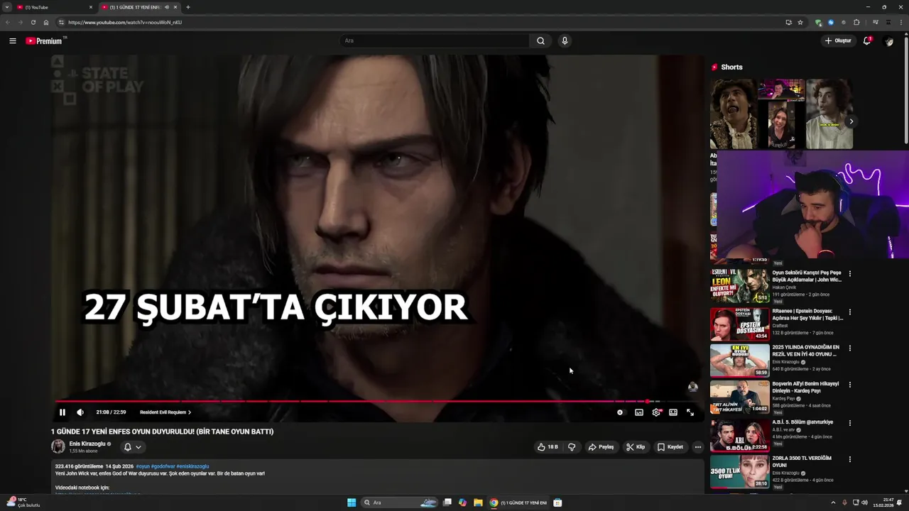909x511 pixels.
Task: Open ZORLA 3500 TL VERDİĞİM OYUN thumbnail
Action: point(739,472)
